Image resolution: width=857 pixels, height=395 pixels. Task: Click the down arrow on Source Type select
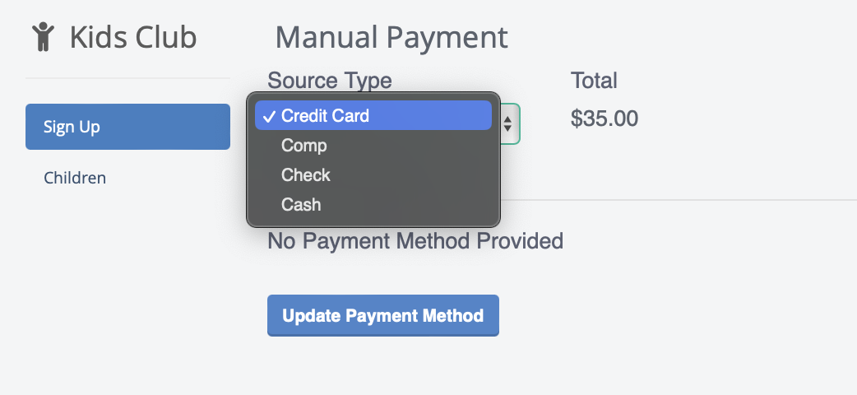click(x=507, y=129)
